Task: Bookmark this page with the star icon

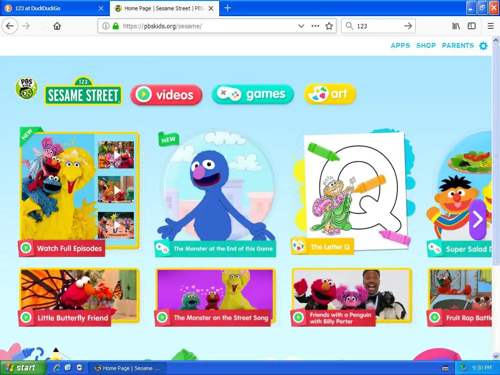Action: tap(329, 26)
